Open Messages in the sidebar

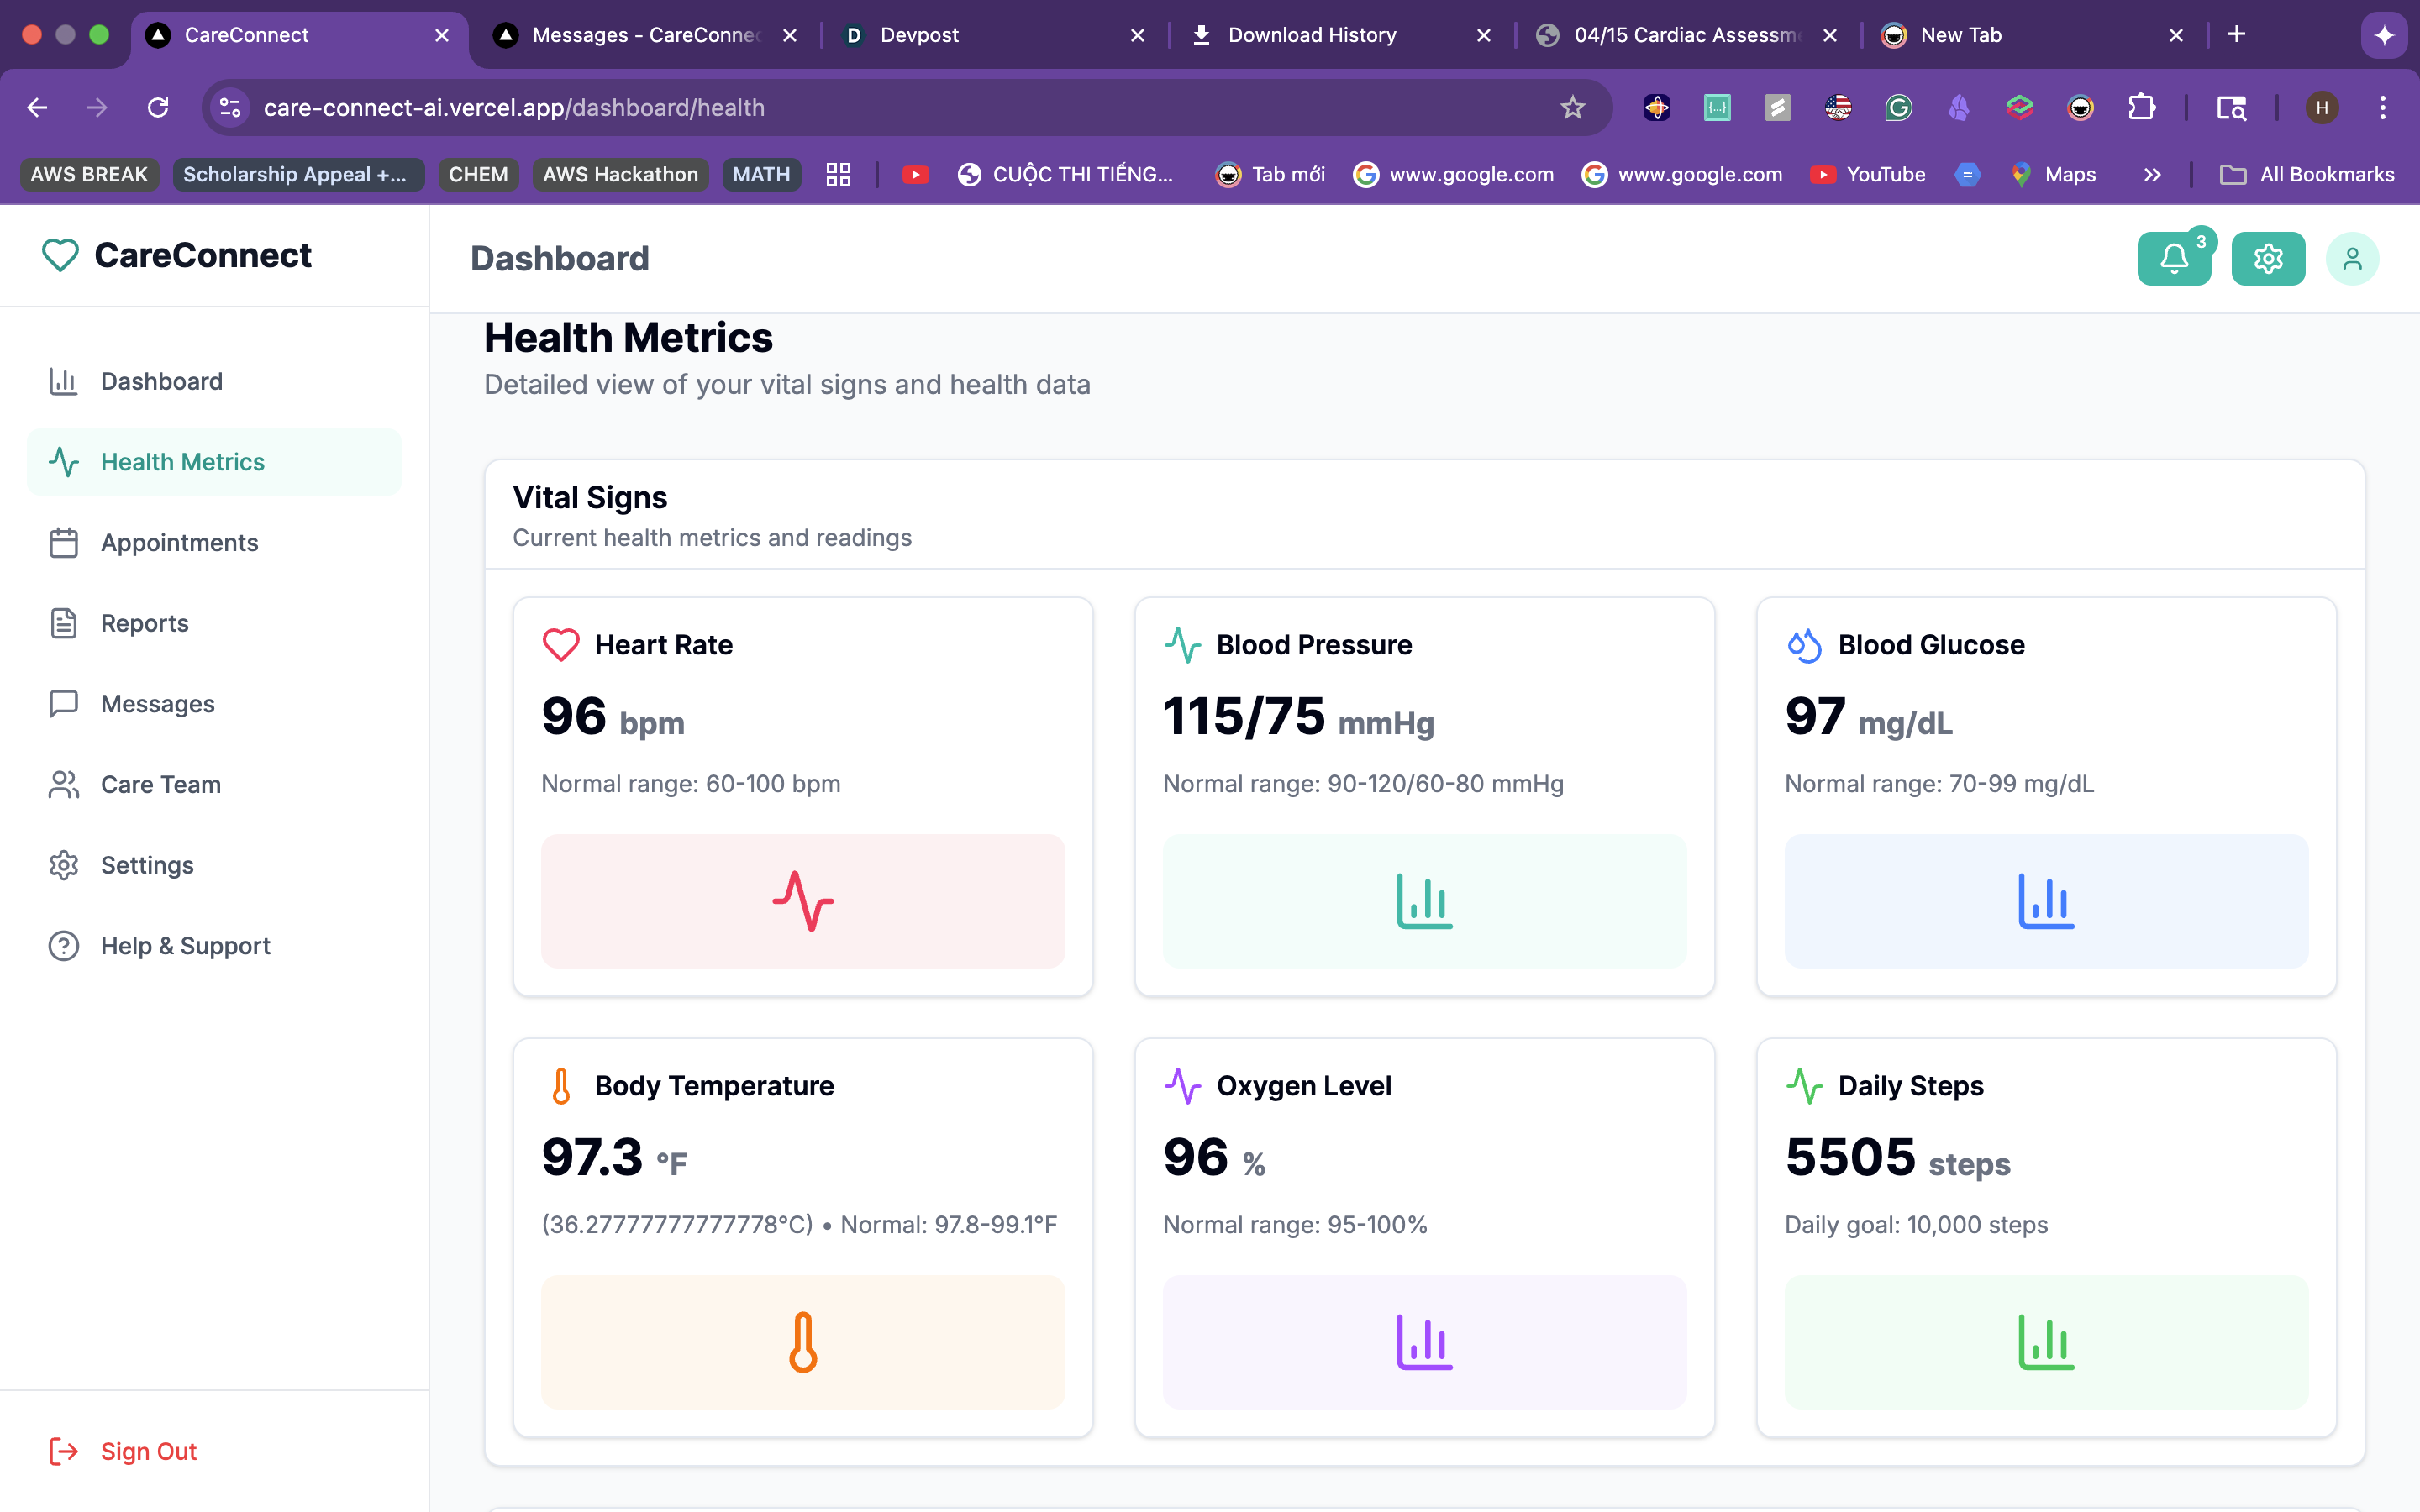157,703
